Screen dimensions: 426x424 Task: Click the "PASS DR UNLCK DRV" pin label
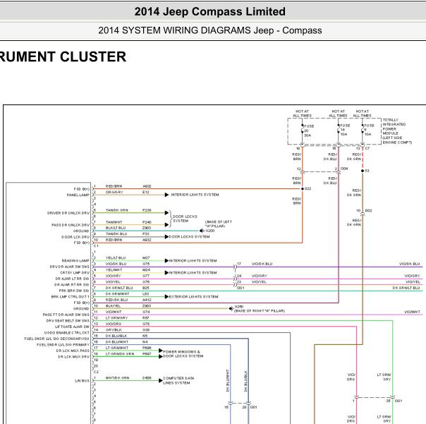point(71,225)
